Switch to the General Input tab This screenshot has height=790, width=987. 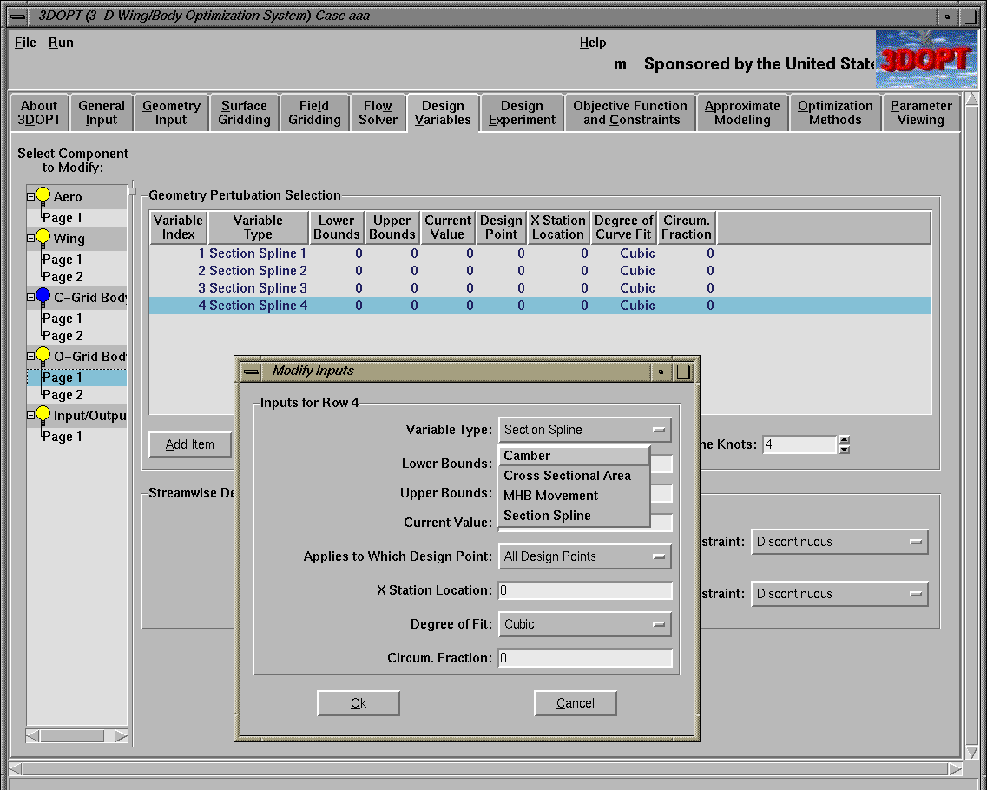[x=102, y=113]
